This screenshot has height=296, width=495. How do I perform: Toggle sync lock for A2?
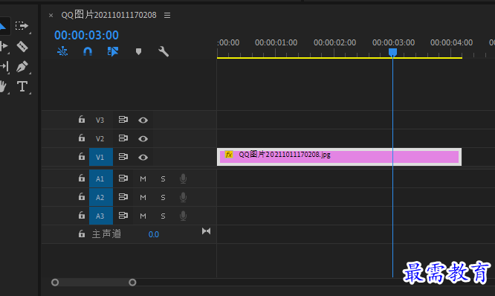(123, 197)
